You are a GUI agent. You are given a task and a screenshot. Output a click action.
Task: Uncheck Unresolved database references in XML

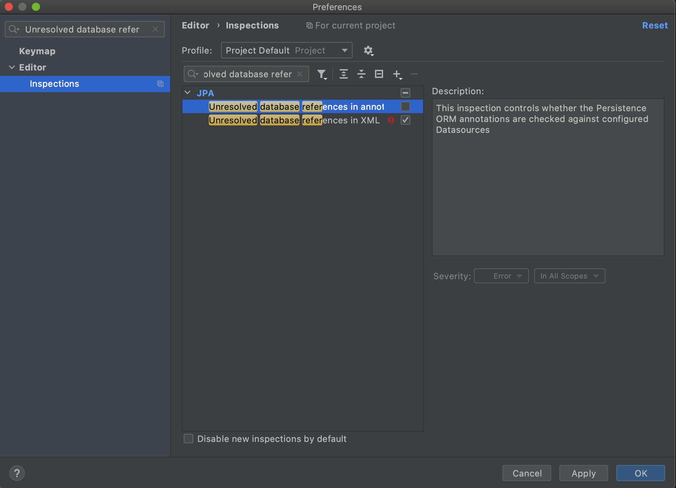tap(405, 120)
